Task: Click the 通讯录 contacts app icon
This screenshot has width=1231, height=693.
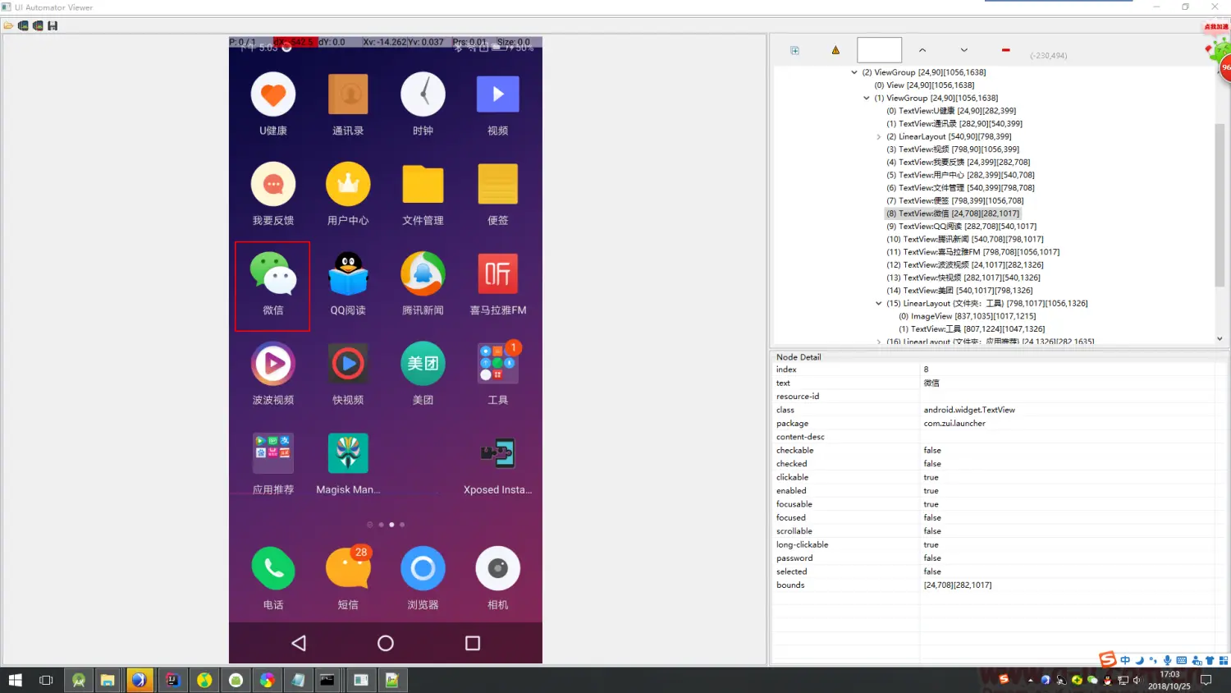Action: point(348,94)
